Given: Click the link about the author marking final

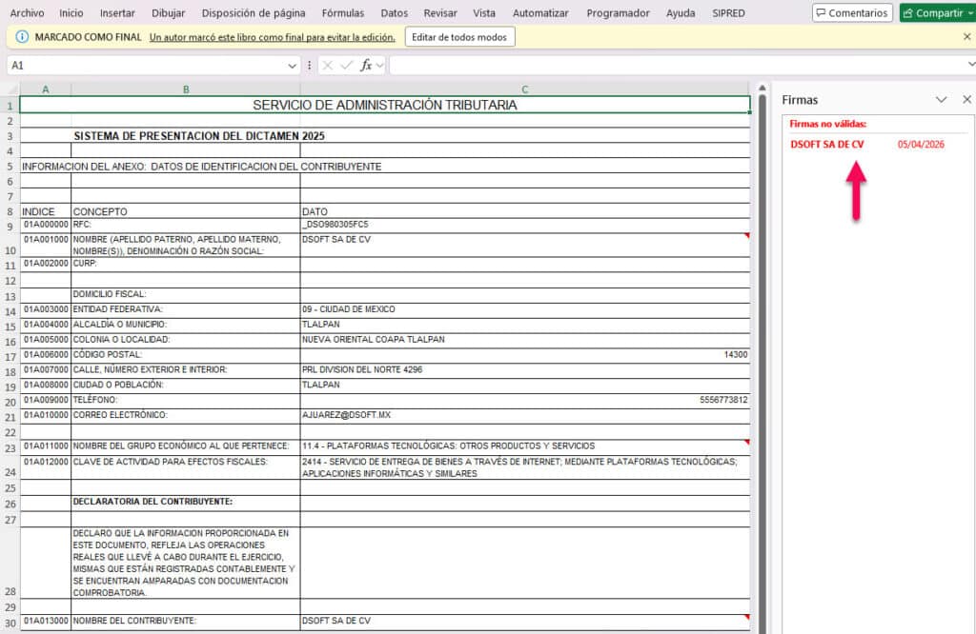Looking at the screenshot, I should pos(273,37).
